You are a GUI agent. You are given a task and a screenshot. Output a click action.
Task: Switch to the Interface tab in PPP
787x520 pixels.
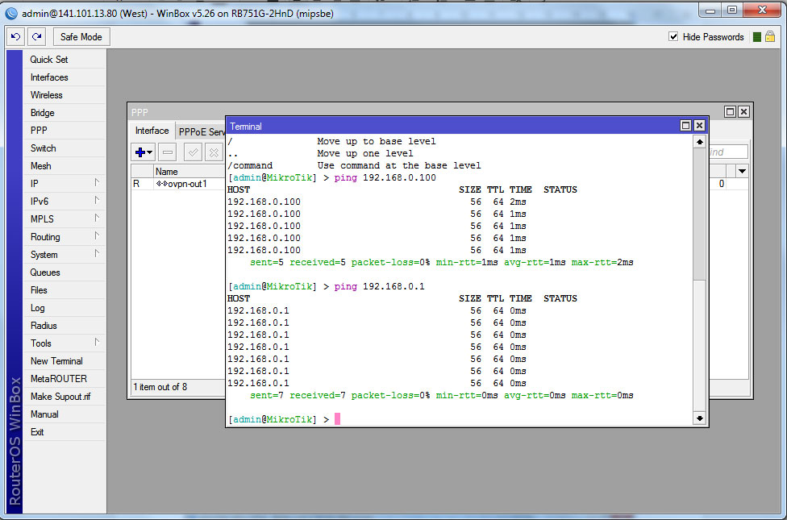pos(152,131)
